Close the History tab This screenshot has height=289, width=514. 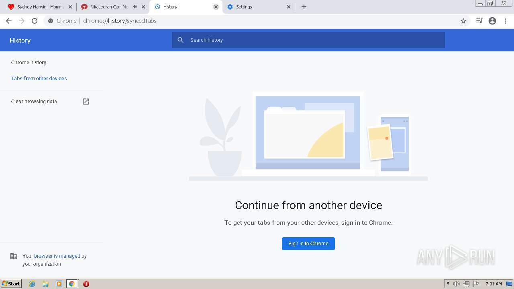pyautogui.click(x=216, y=7)
